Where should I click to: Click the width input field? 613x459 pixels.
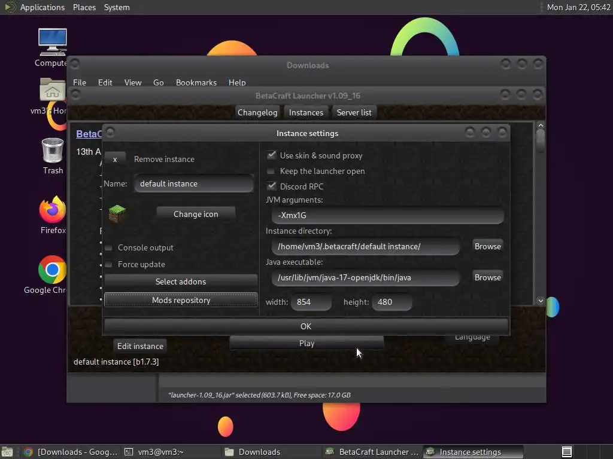[311, 302]
